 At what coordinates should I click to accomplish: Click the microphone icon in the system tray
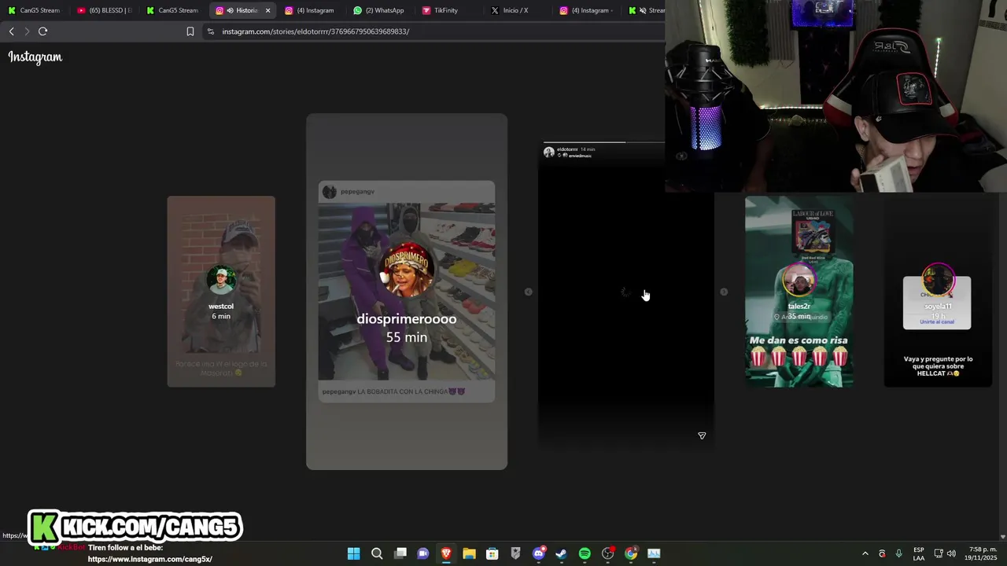[898, 553]
